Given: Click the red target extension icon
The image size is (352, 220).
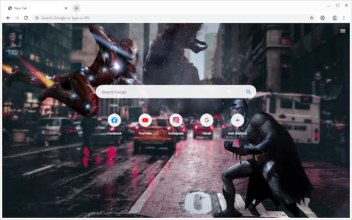Looking at the screenshot, I should click(x=322, y=18).
